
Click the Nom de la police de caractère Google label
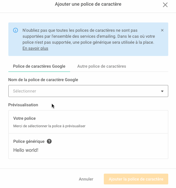pos(43,80)
